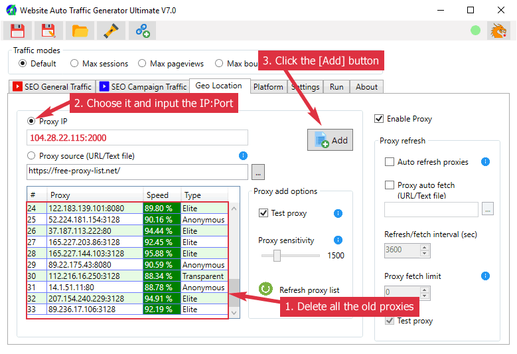
Task: Select proxy row 165.227.144.103:3128
Action: pyautogui.click(x=127, y=253)
